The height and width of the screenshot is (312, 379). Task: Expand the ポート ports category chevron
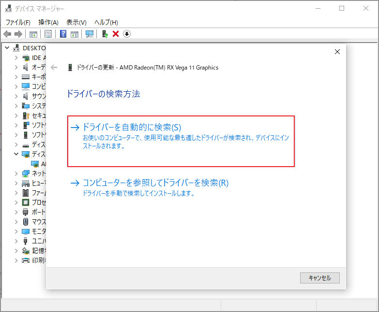pyautogui.click(x=16, y=212)
